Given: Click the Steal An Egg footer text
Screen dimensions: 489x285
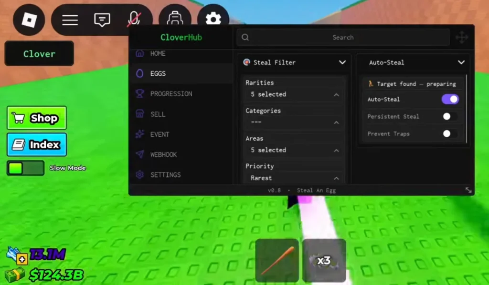Looking at the screenshot, I should [316, 190].
